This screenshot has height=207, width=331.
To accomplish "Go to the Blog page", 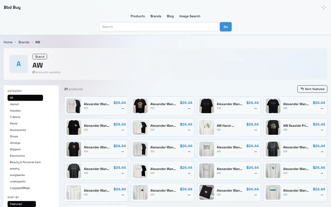I will point(170,16).
